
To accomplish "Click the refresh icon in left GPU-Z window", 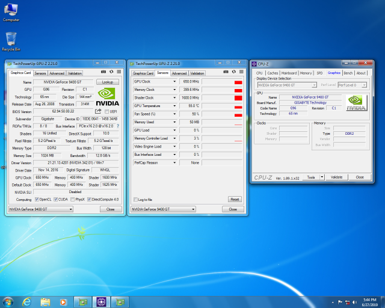I will 111,72.
